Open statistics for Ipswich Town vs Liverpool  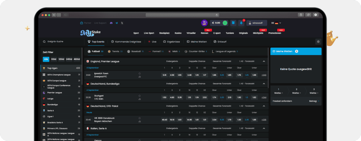[139, 77]
